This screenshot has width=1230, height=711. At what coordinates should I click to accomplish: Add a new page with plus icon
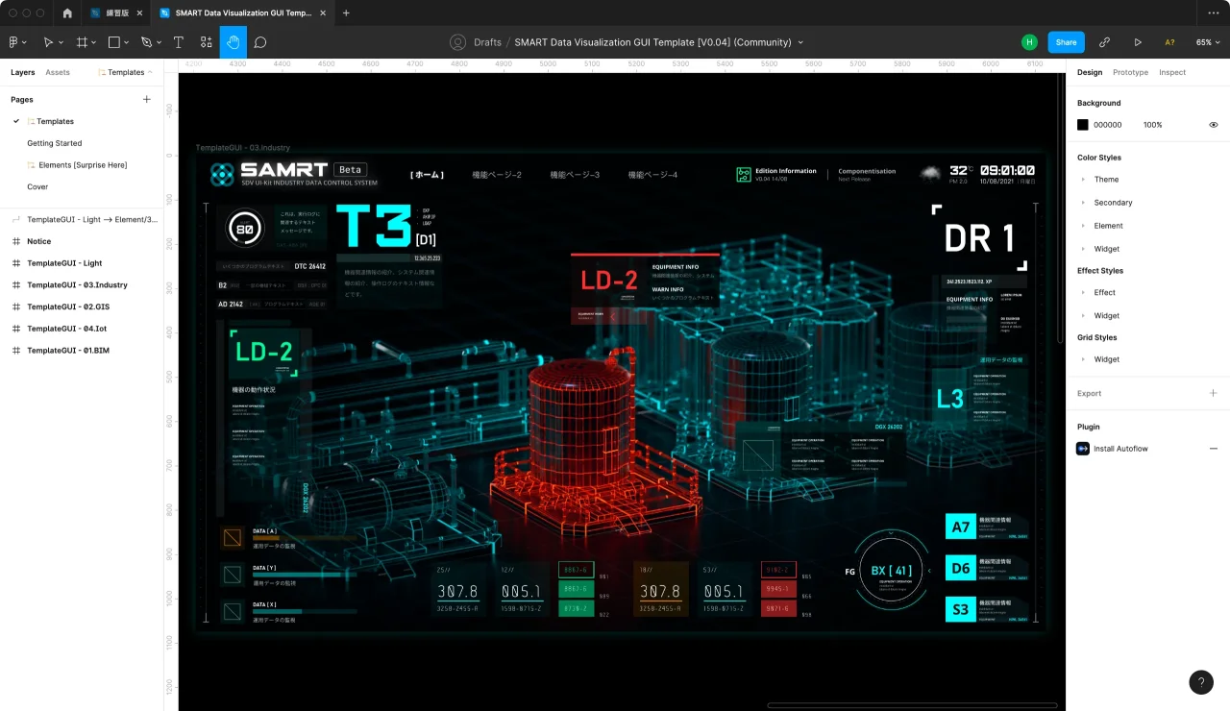(147, 99)
